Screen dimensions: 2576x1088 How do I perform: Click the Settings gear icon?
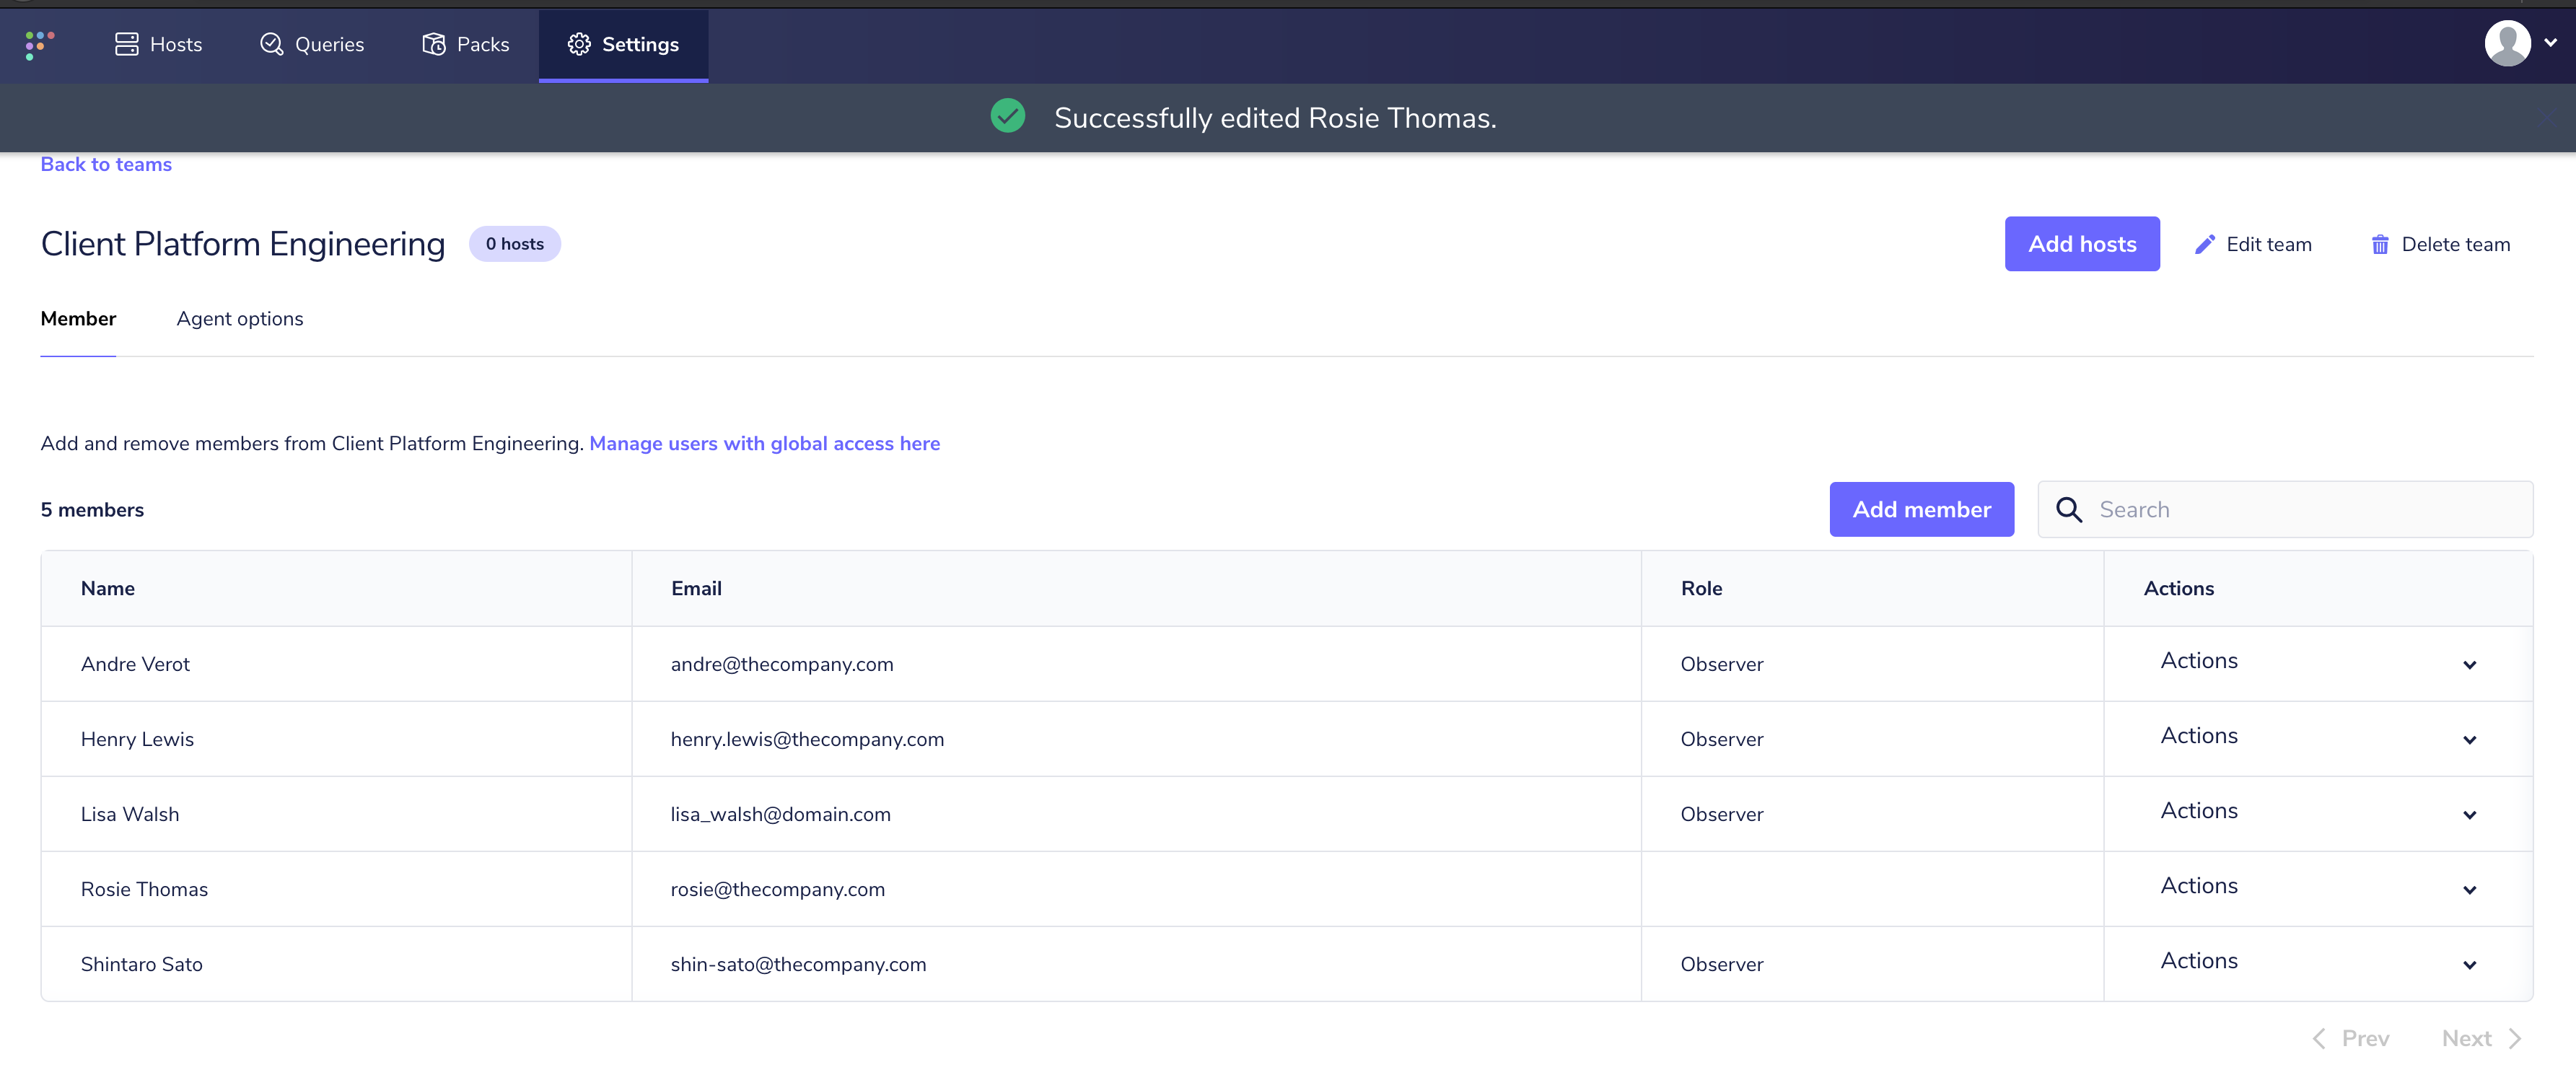[579, 44]
